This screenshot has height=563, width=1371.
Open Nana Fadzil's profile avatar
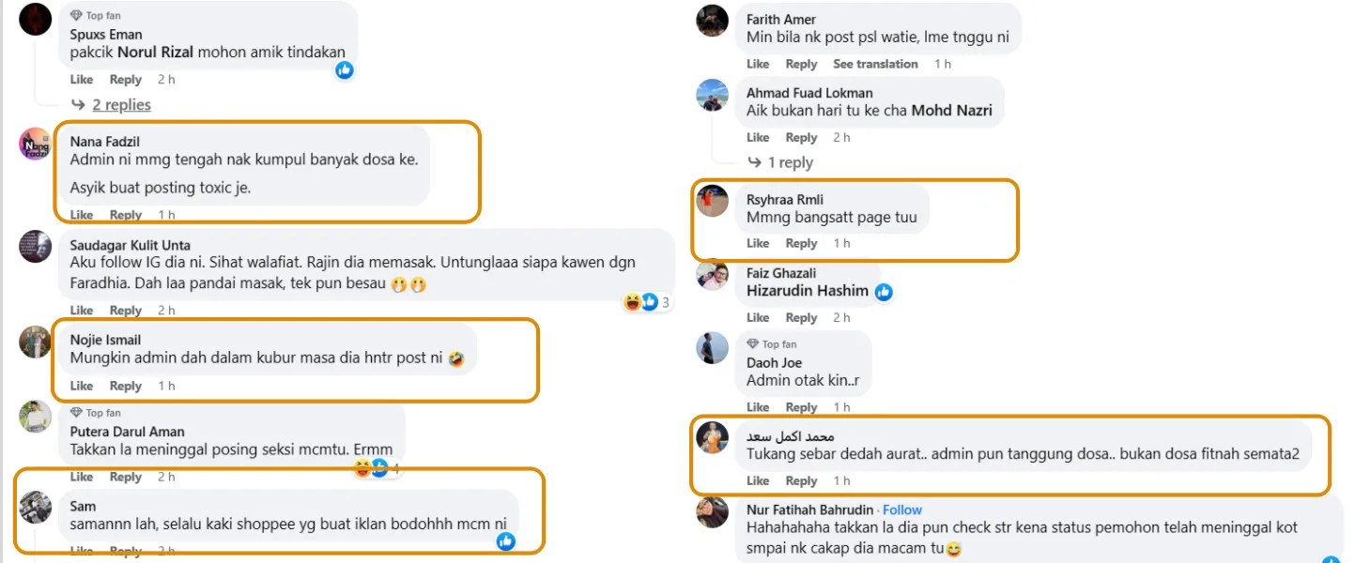click(36, 144)
